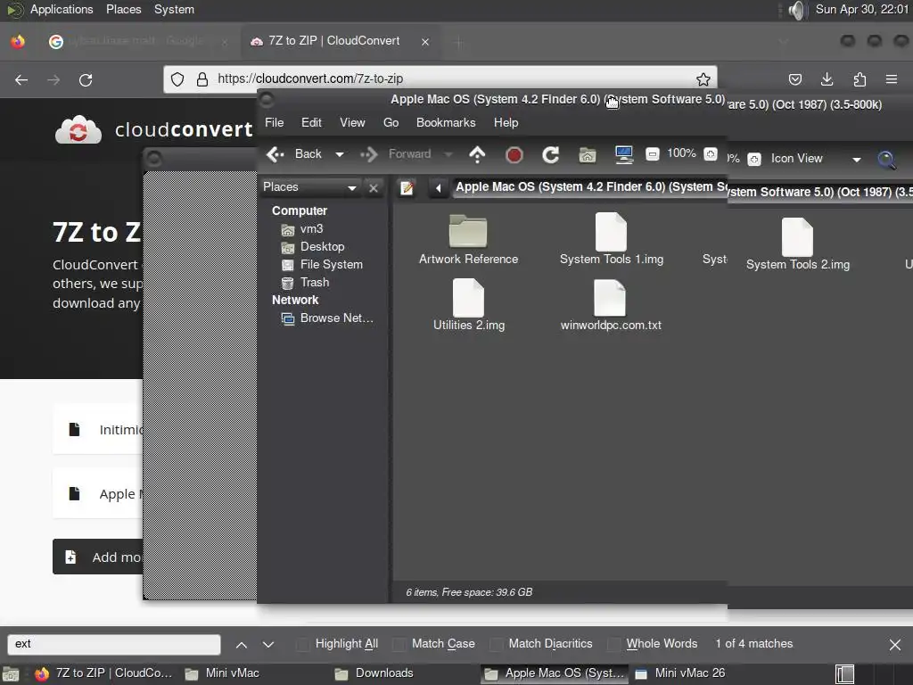Open the Computer toolbar icon

click(x=623, y=154)
